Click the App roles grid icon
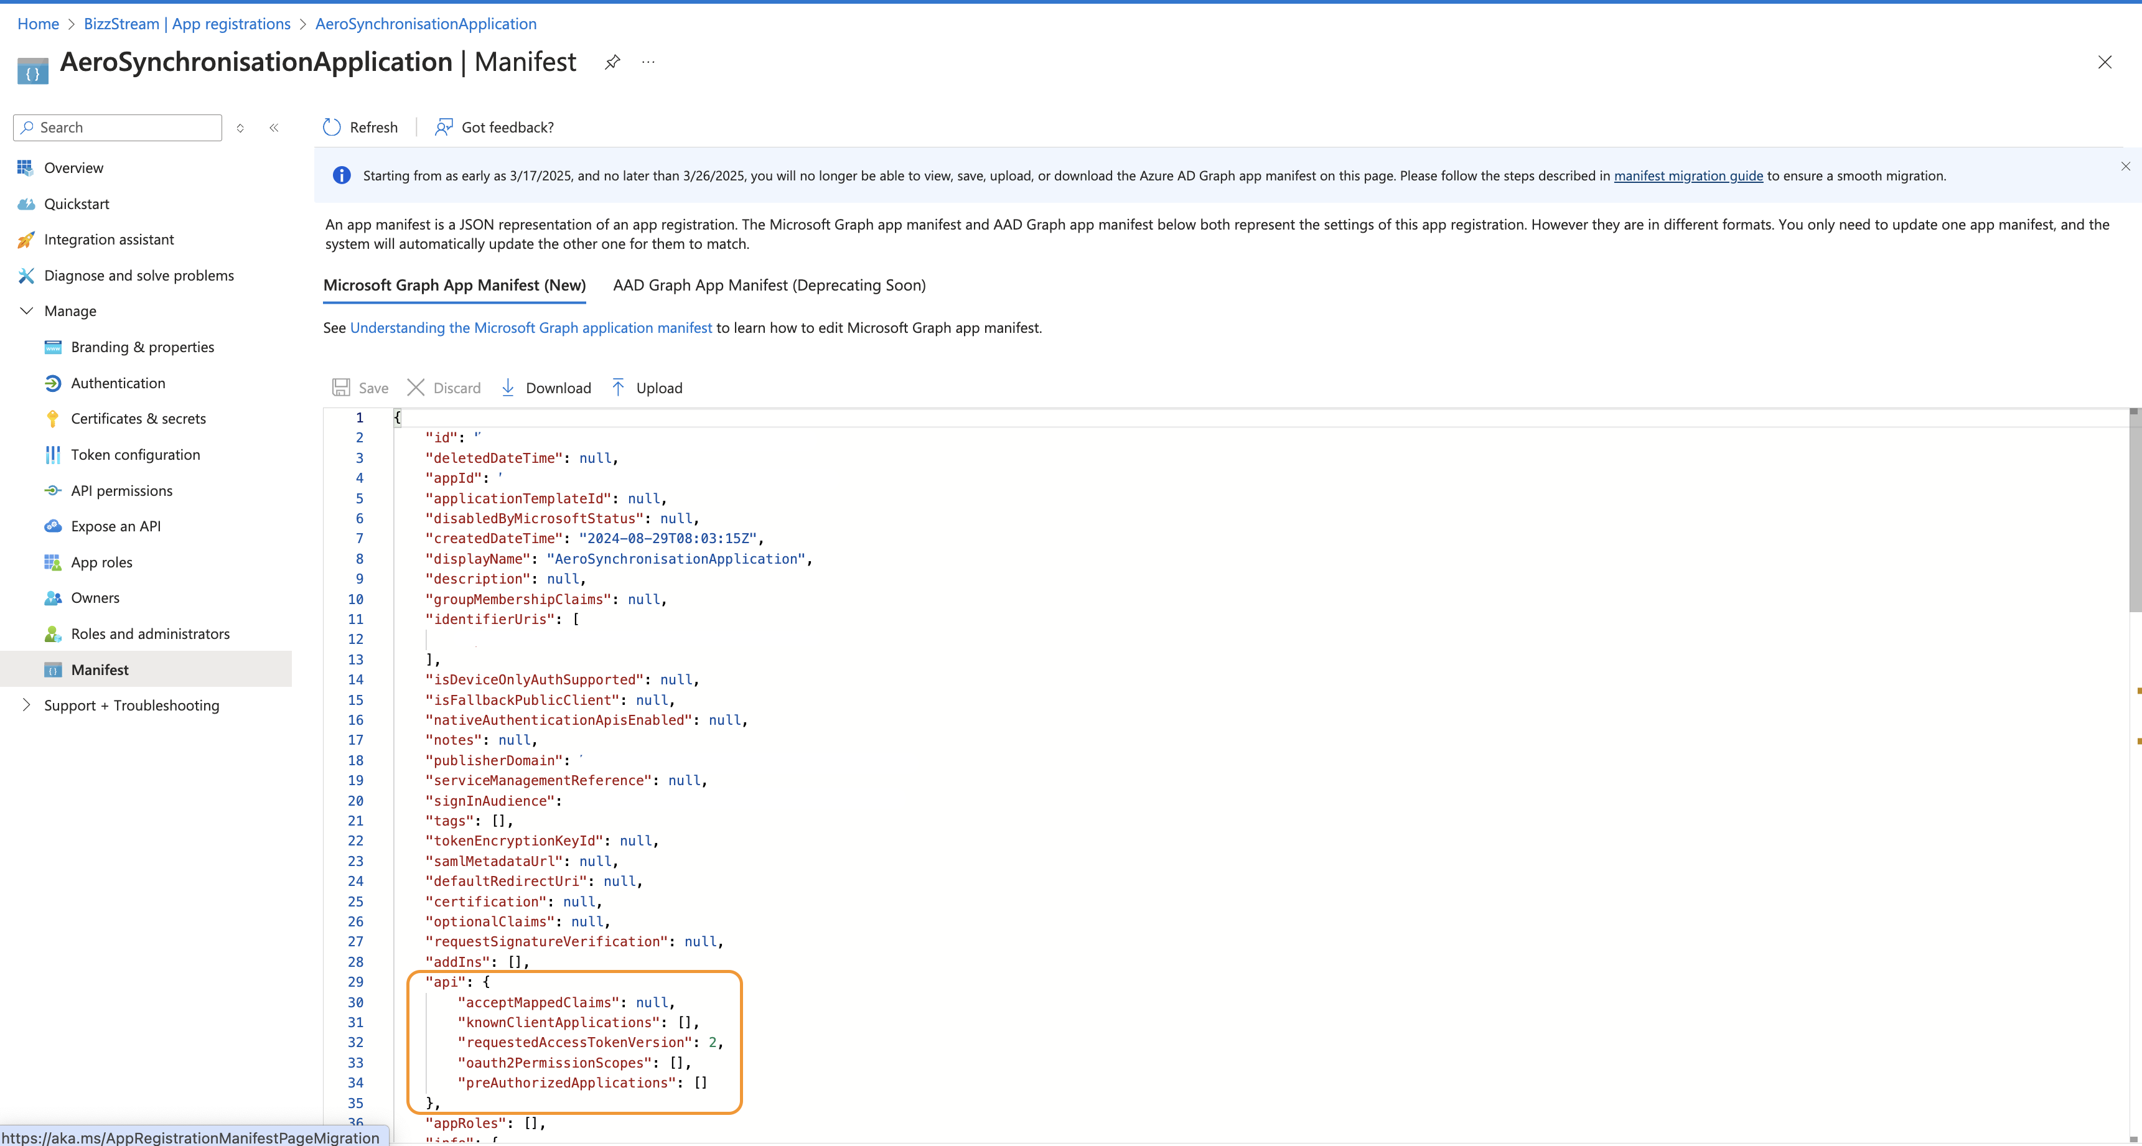Screen dimensions: 2142x1146 click(52, 562)
